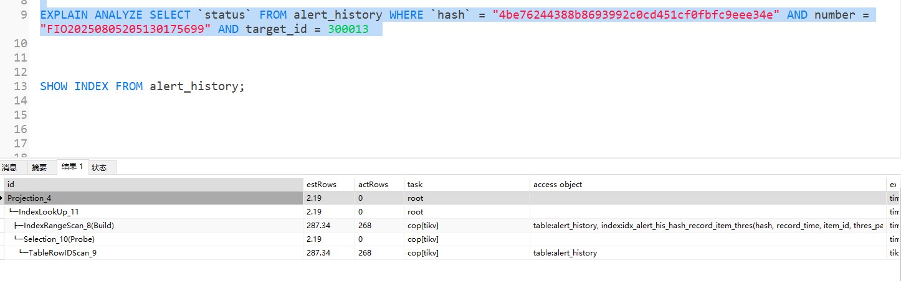
Task: Click access object cell for IndexRangeScan_8 row
Action: [x=707, y=226]
